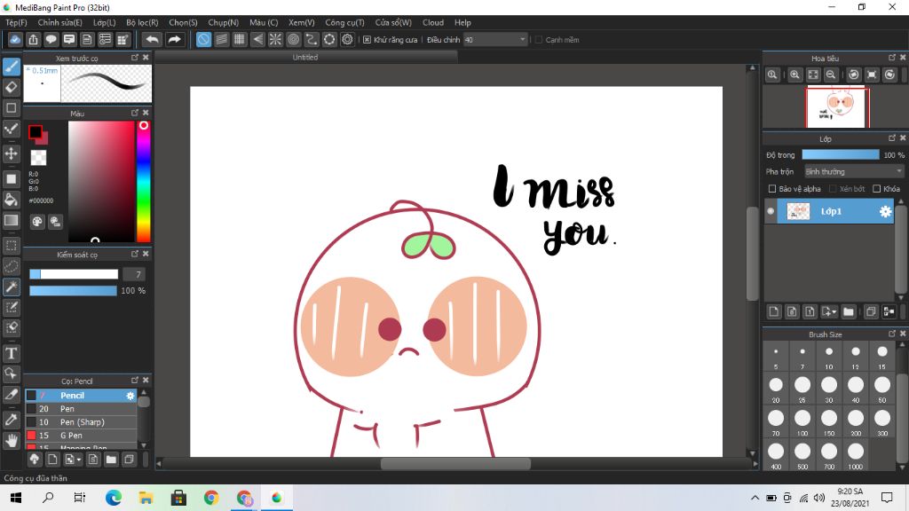Select the G Pen brush

[x=81, y=436]
